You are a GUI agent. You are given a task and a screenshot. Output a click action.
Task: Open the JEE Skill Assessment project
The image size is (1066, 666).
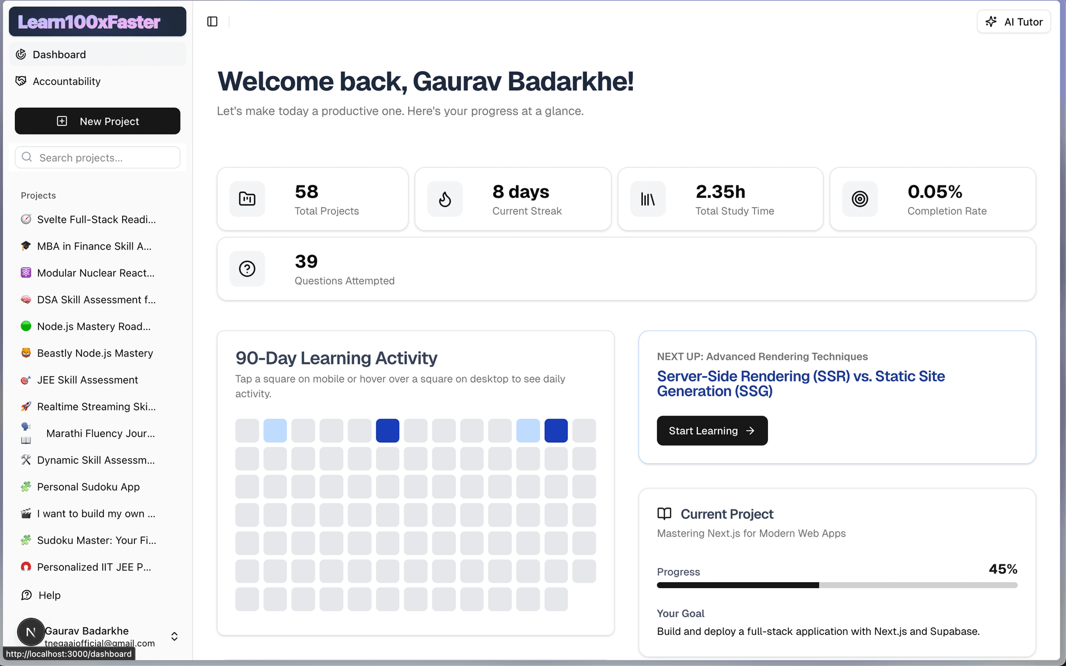pyautogui.click(x=87, y=380)
